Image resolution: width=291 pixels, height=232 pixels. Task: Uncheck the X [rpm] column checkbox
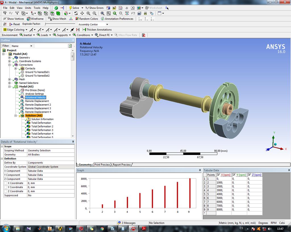(219, 175)
